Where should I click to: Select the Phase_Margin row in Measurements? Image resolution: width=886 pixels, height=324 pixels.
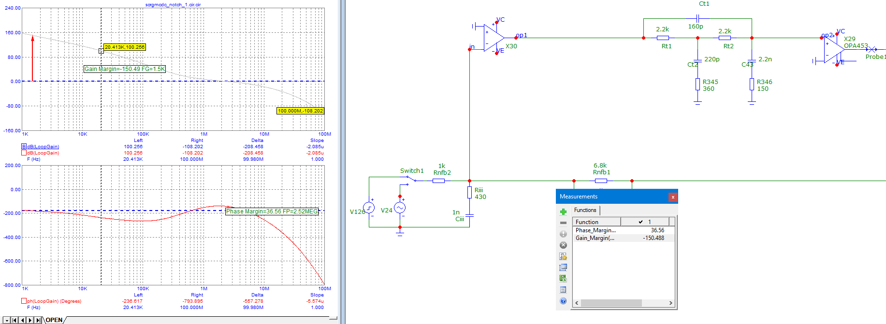(596, 230)
